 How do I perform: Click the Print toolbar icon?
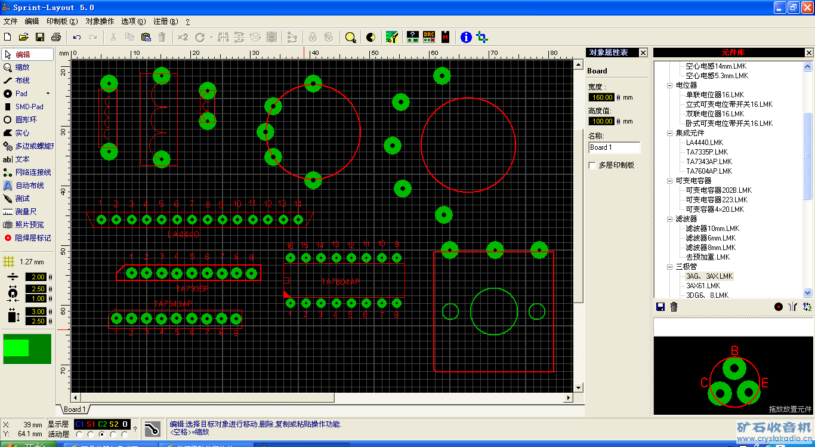coord(55,37)
